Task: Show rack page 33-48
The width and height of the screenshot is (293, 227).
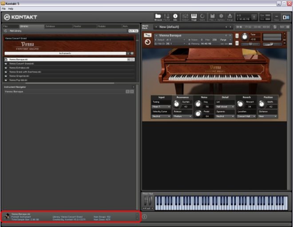Action: pos(257,27)
